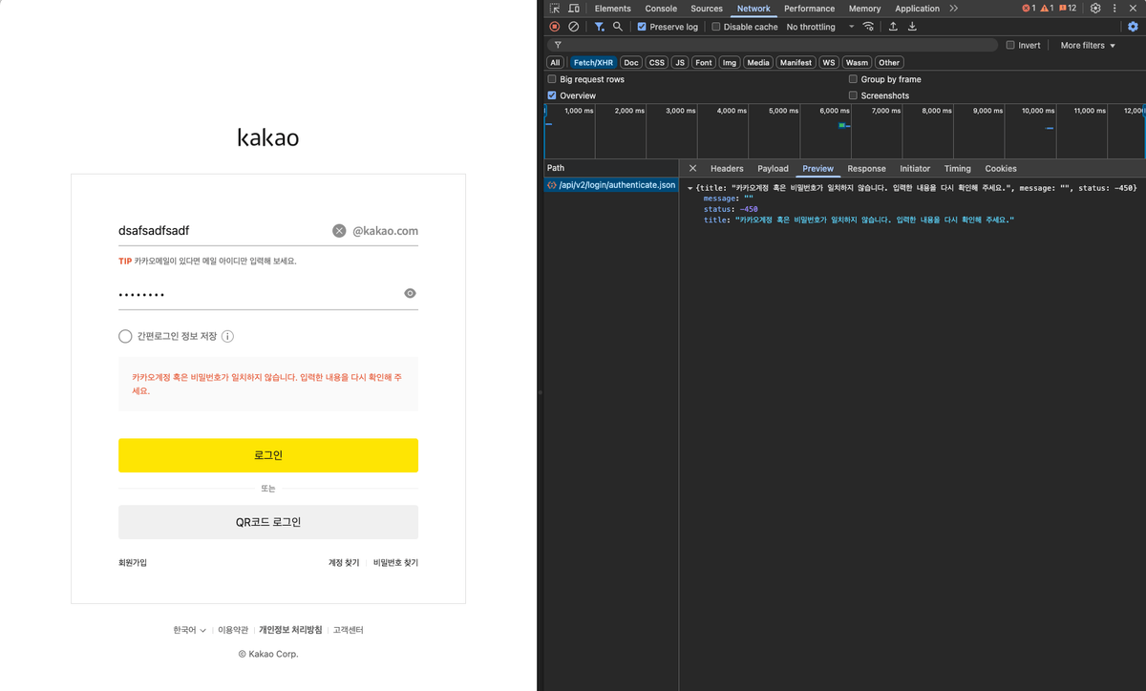Show more DevTools tabs with chevrons
This screenshot has height=691, width=1146.
point(953,9)
